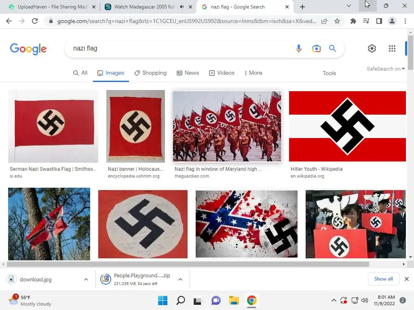Bookmark this page with the star icon
414x310 pixels.
[x=337, y=21]
